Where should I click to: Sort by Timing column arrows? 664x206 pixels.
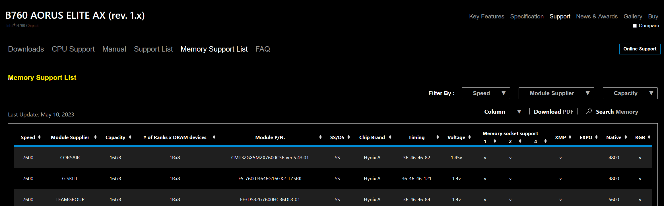pyautogui.click(x=438, y=137)
